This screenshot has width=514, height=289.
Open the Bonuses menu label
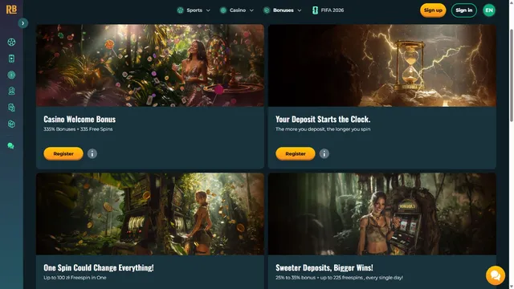tap(284, 10)
